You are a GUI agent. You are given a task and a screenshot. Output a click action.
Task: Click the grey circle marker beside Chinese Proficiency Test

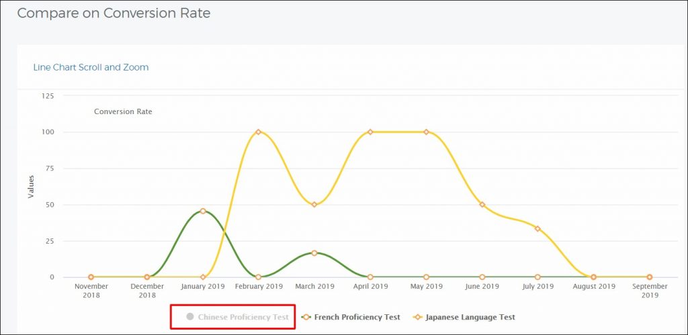pyautogui.click(x=191, y=317)
